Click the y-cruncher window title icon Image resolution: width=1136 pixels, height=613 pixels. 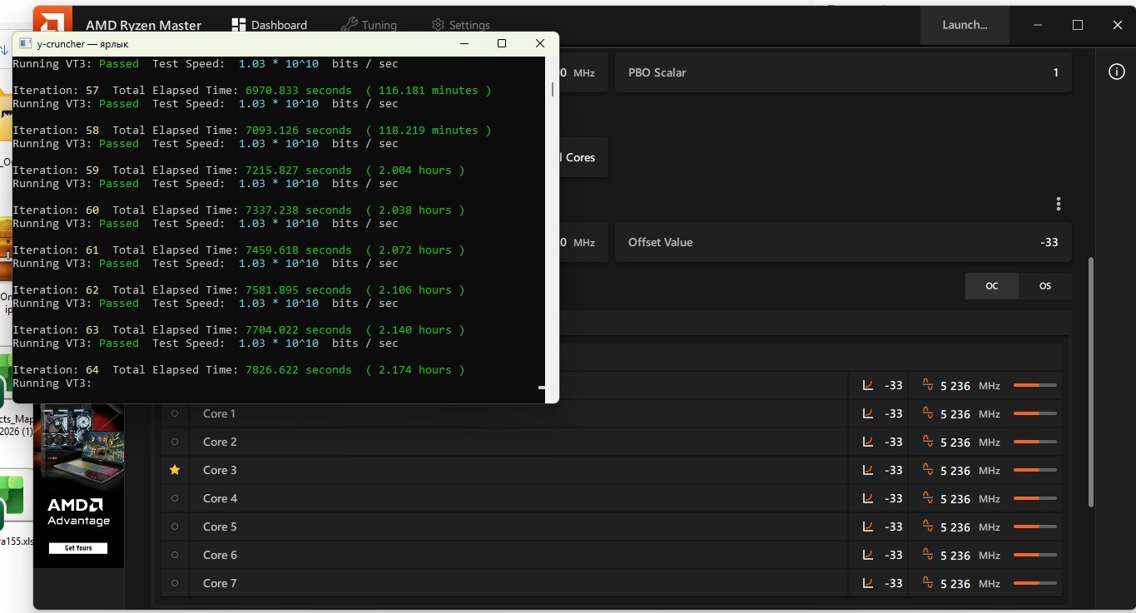25,43
